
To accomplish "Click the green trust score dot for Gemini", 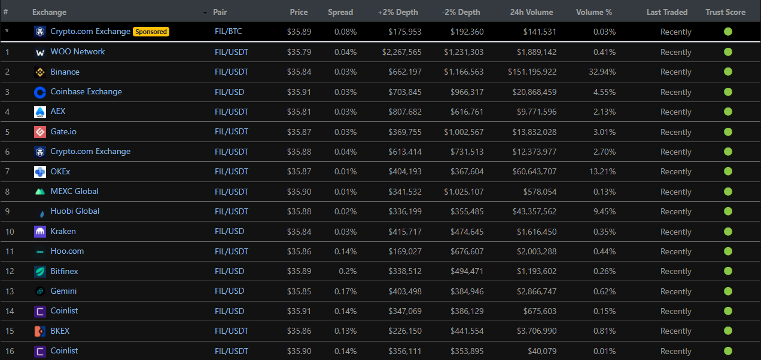I will (x=728, y=291).
